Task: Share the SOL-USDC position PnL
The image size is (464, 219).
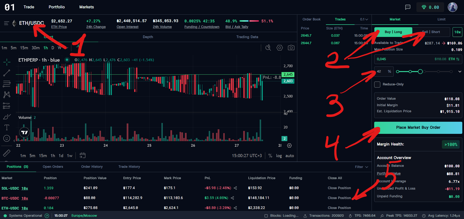Action: point(235,188)
